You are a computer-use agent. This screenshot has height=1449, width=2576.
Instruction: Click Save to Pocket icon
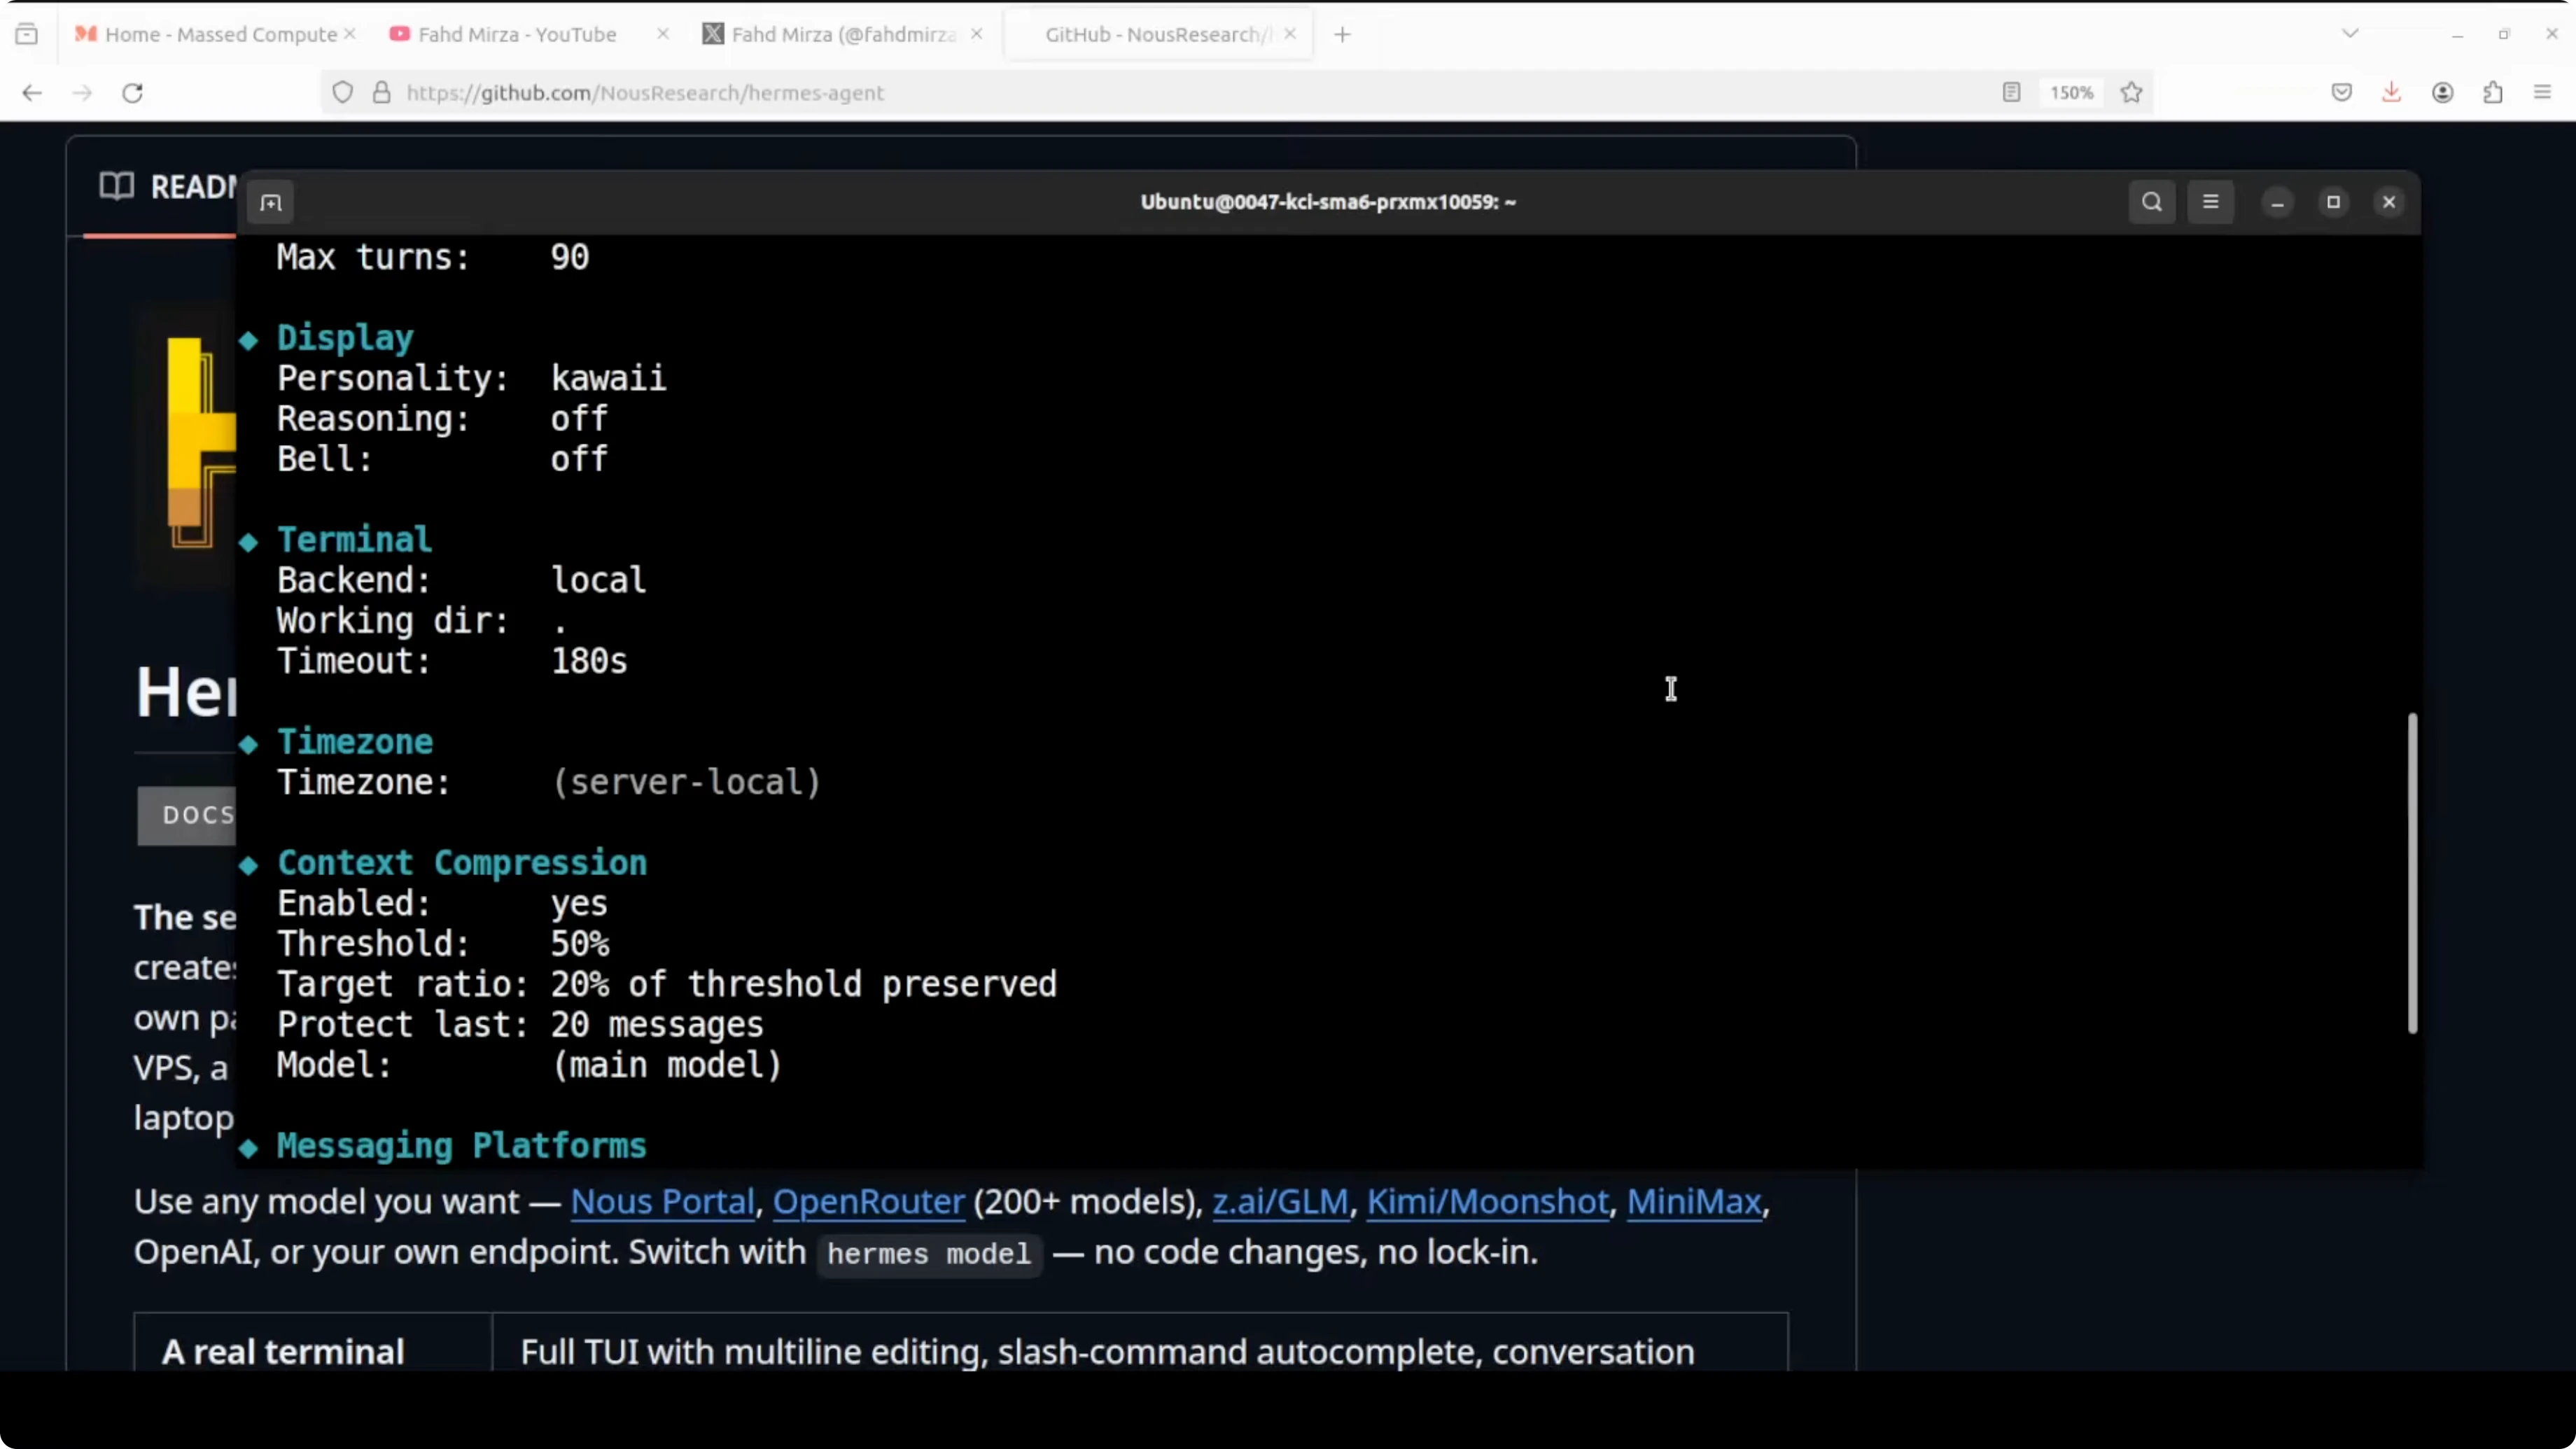click(x=2341, y=93)
